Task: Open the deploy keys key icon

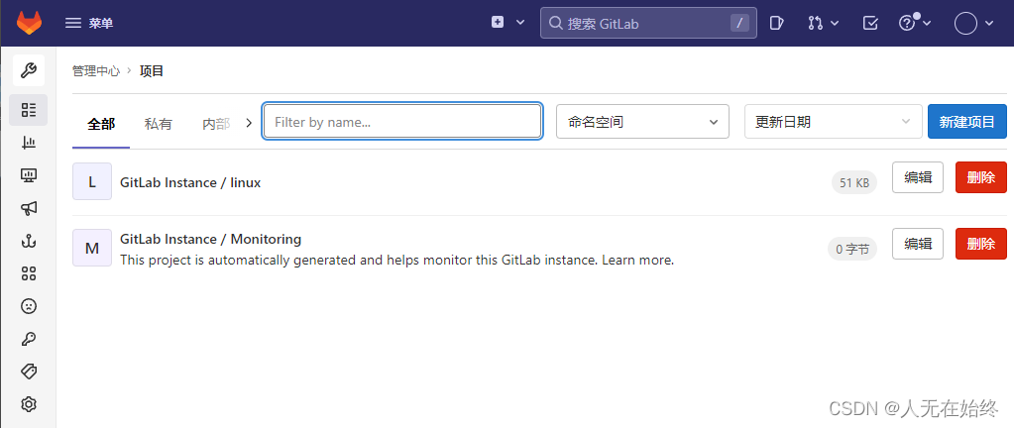Action: click(29, 339)
